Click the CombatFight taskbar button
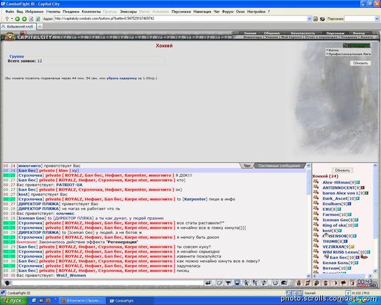 coord(130,301)
